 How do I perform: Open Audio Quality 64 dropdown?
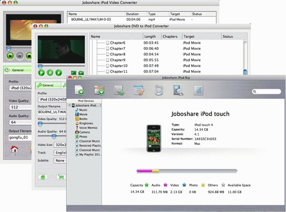20,122
